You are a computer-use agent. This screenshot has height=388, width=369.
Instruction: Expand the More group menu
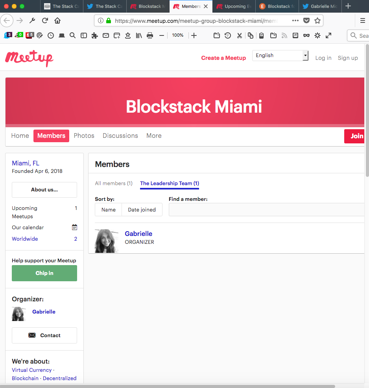[154, 136]
